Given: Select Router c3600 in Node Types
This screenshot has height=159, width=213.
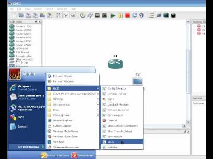Looking at the screenshot, I should 20,38.
